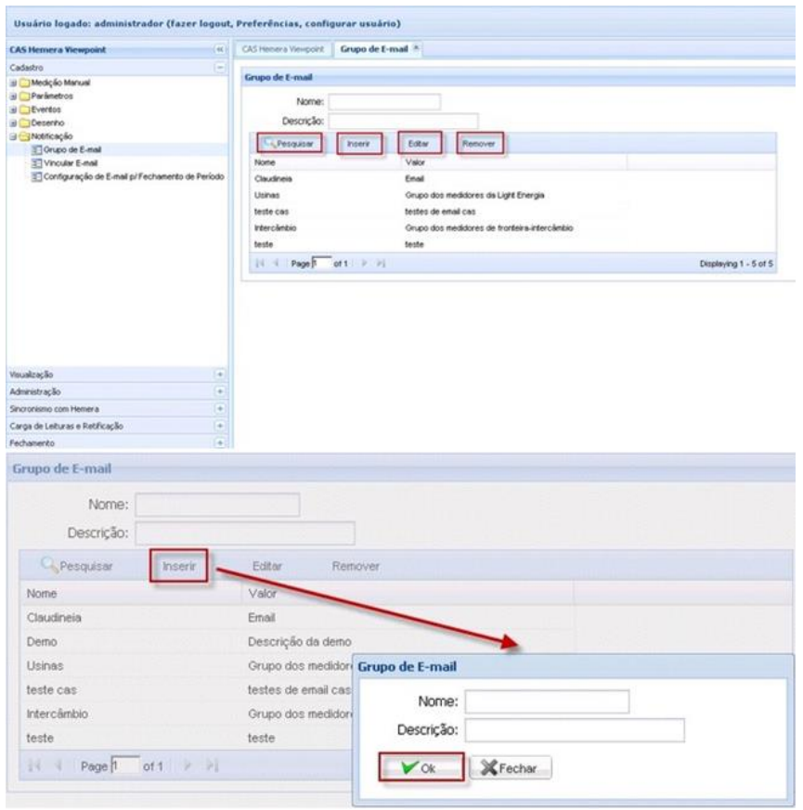Switch to the CAS Hemera Viewpoint tab
This screenshot has height=810, width=803.
coord(271,48)
